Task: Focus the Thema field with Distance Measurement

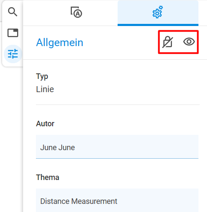Action: 117,200
